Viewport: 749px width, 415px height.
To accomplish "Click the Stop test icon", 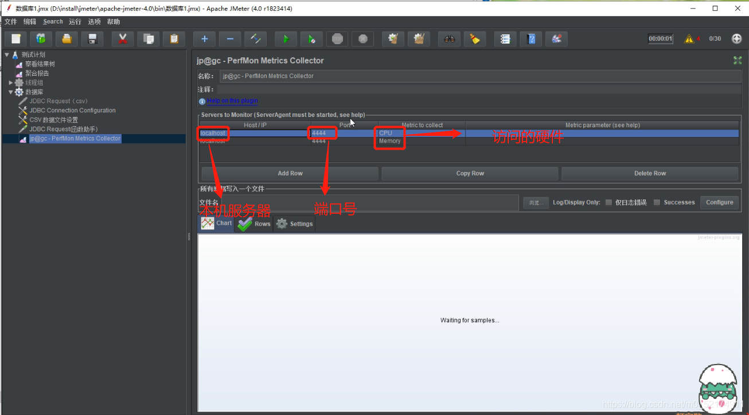I will tap(337, 39).
